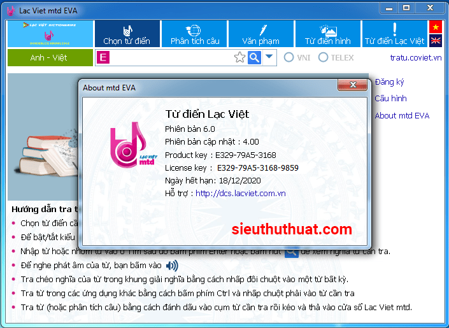Click the magnifier search button

pos(254,57)
